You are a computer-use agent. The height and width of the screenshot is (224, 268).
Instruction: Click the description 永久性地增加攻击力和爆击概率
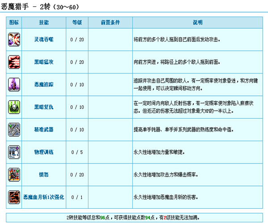(166, 175)
